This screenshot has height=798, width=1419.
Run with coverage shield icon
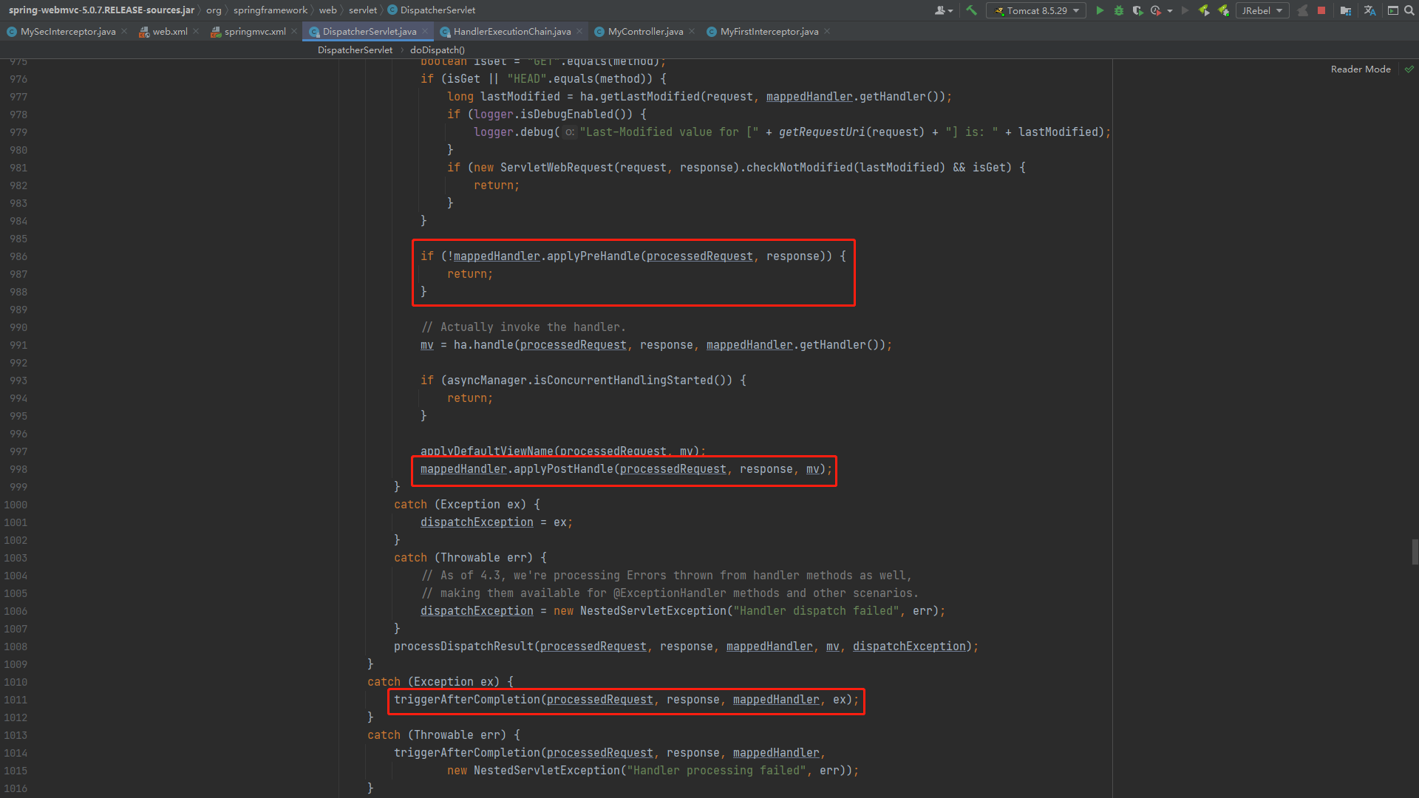click(x=1138, y=10)
